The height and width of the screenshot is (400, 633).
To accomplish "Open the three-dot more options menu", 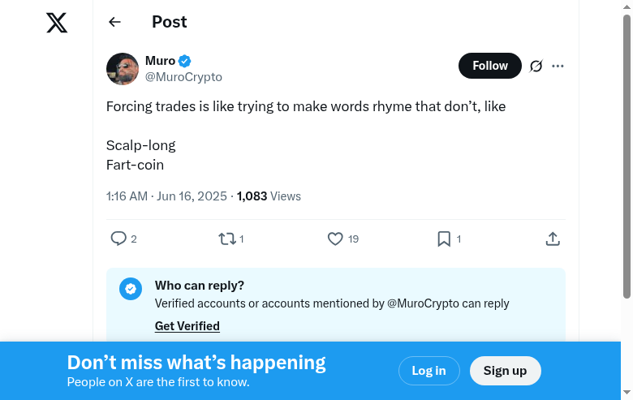I will [x=558, y=66].
